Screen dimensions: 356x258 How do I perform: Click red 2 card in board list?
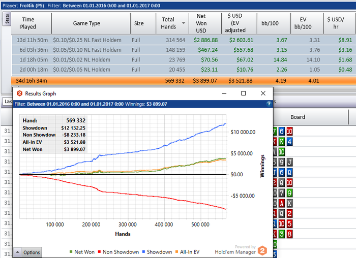[289, 214]
